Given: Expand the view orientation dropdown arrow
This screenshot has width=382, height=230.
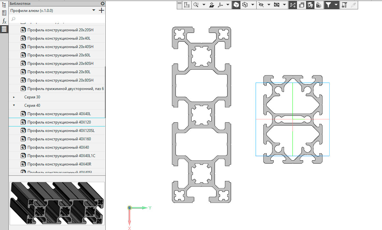Looking at the screenshot, I should [228, 5].
